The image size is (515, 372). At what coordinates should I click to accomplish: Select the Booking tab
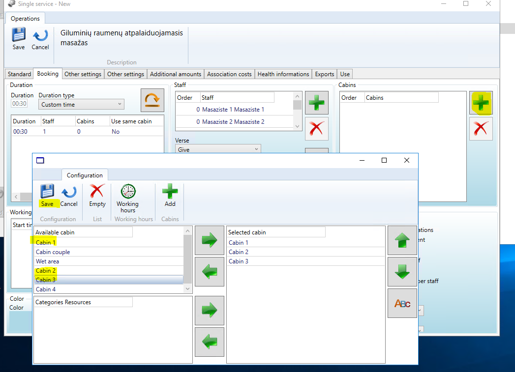click(48, 74)
